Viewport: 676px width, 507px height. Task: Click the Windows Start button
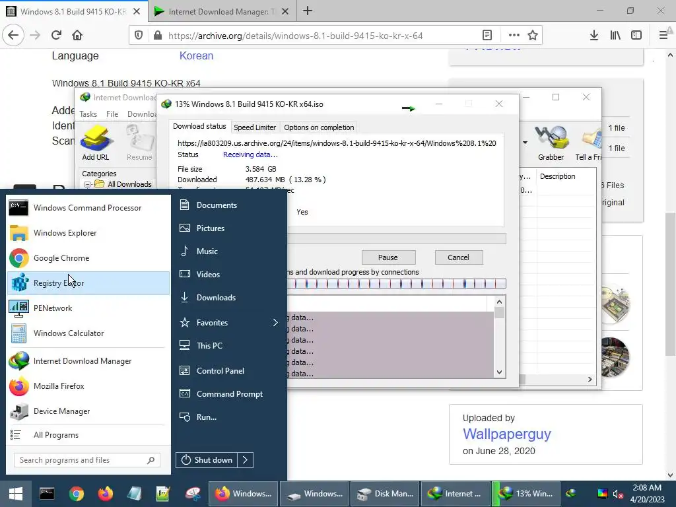[x=16, y=494]
